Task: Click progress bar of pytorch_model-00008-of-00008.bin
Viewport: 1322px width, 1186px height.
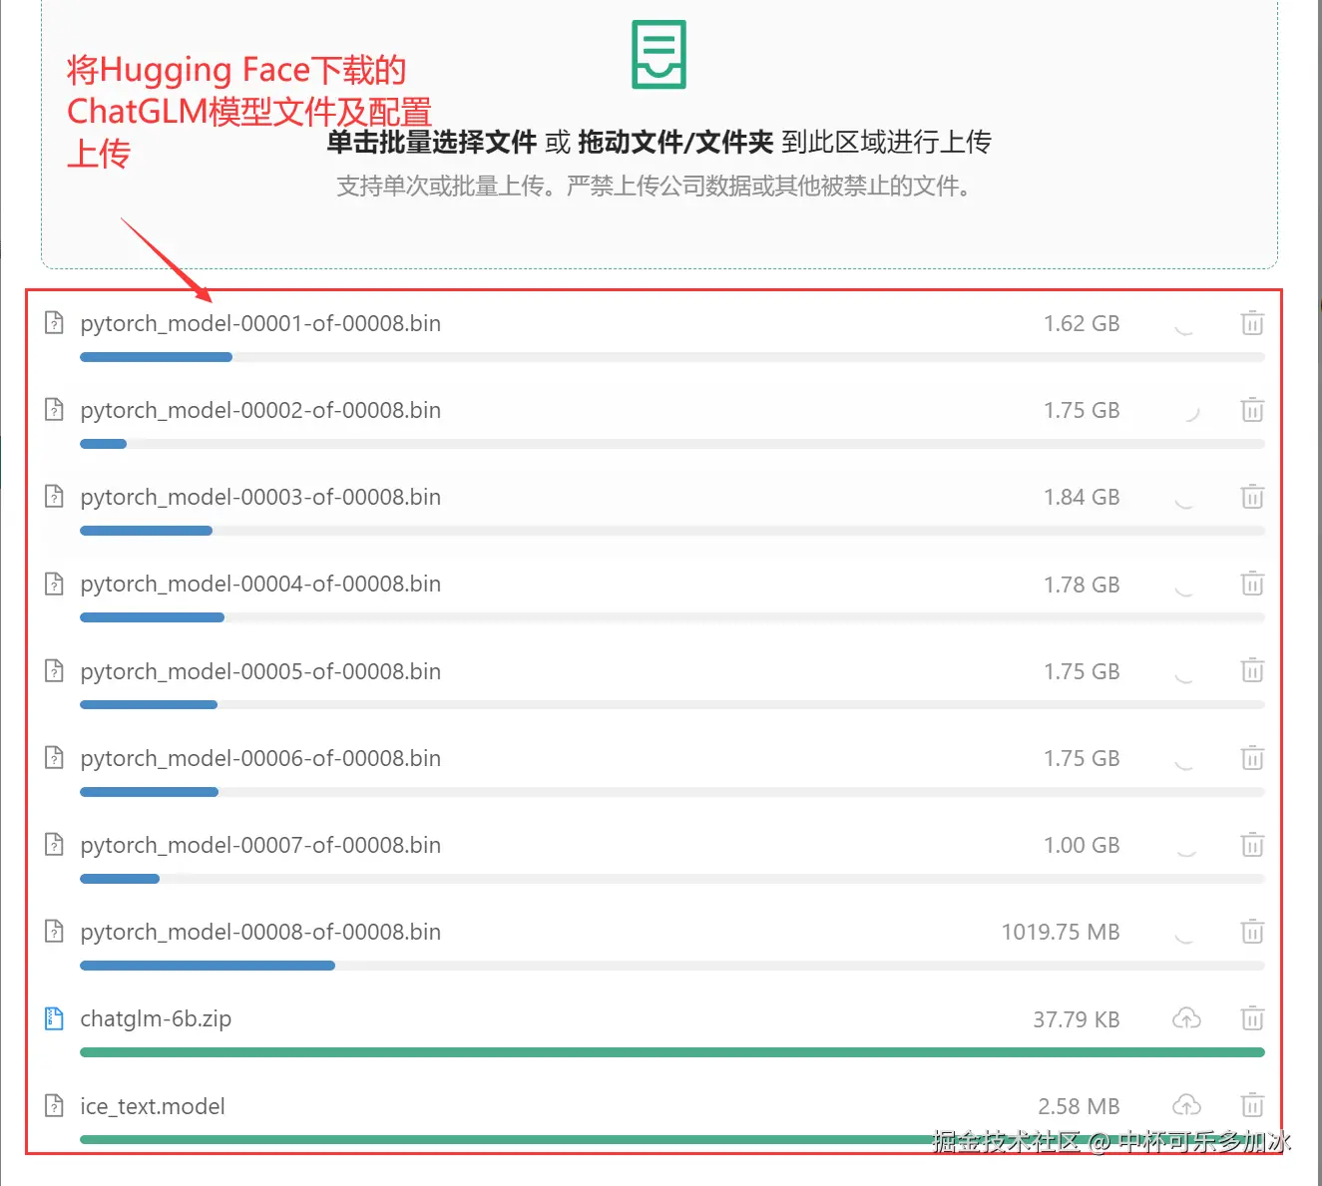Action: [x=672, y=966]
